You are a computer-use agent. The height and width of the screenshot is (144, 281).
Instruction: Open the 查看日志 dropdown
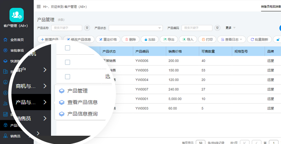(x=231, y=39)
